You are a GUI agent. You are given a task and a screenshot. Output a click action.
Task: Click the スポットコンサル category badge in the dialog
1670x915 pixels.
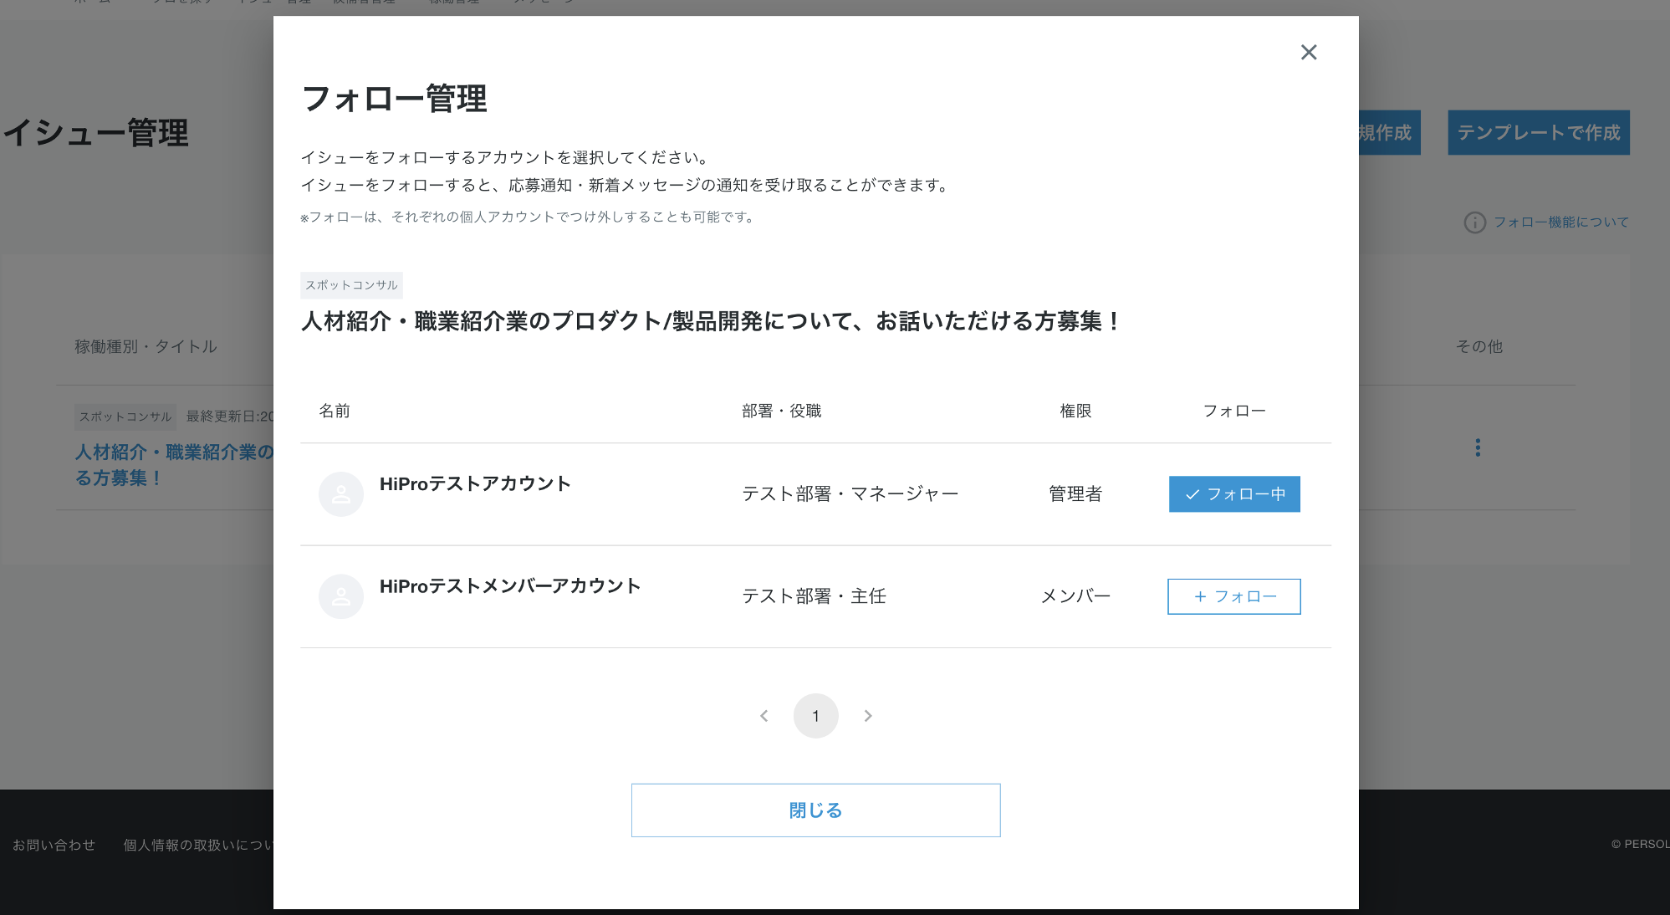tap(351, 284)
